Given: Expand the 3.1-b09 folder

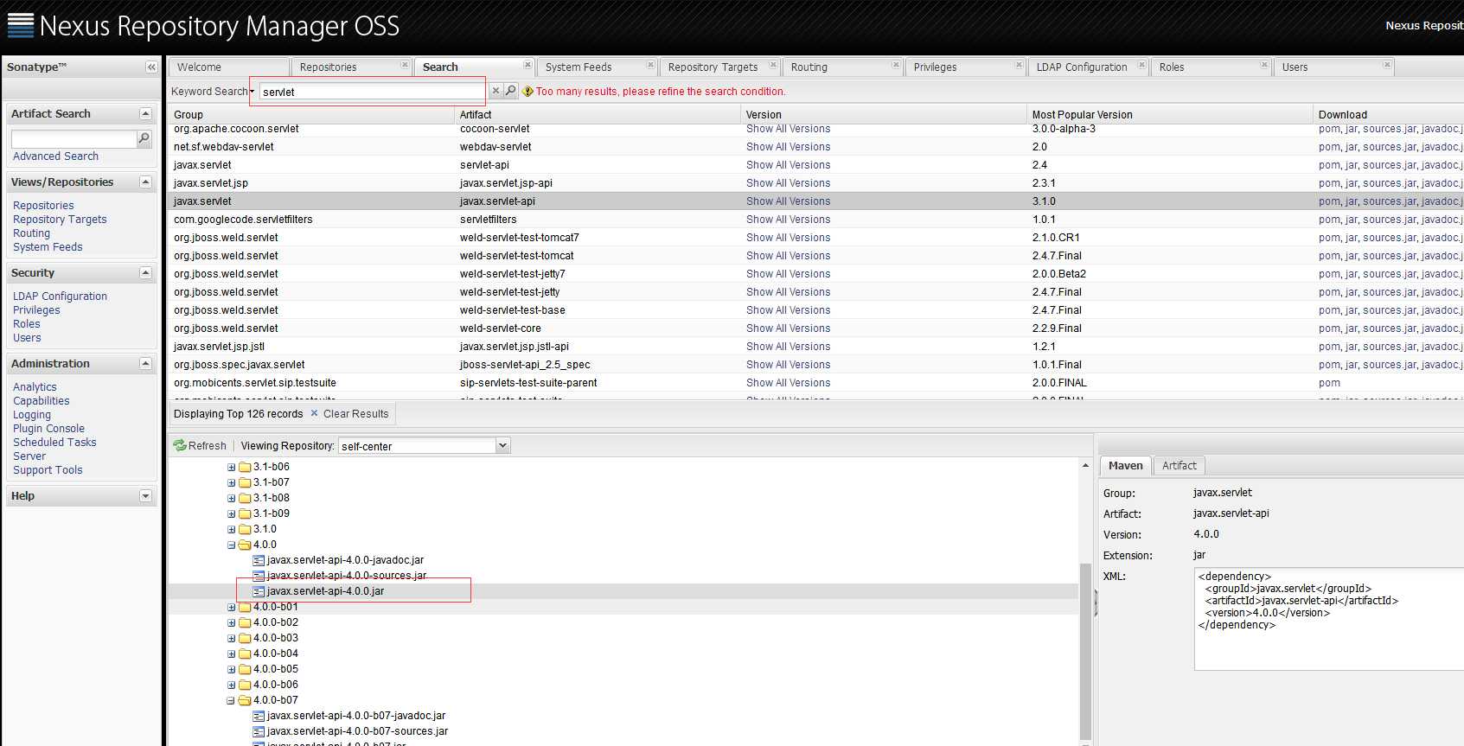Looking at the screenshot, I should [x=231, y=513].
